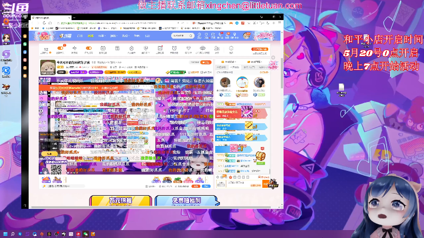Click the streamer avatar beside the room title

(x=48, y=67)
